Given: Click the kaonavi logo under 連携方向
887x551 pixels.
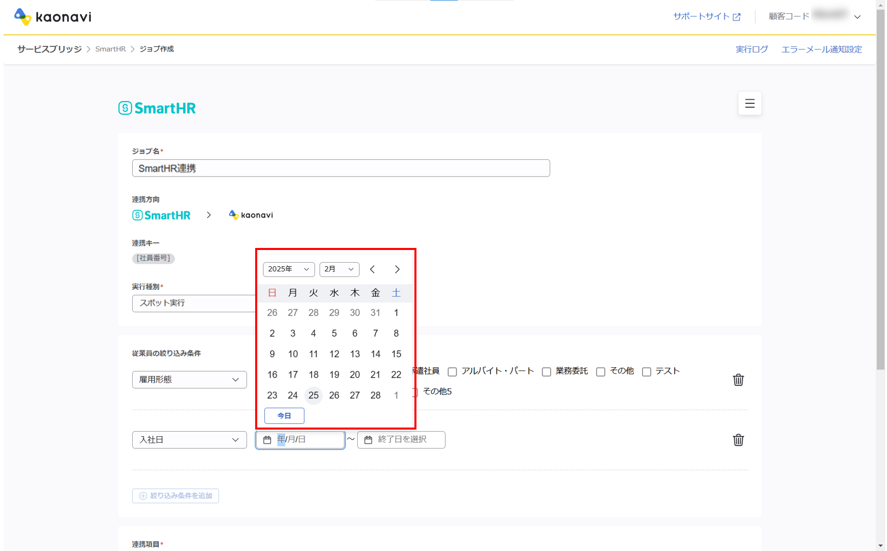Looking at the screenshot, I should click(x=251, y=215).
